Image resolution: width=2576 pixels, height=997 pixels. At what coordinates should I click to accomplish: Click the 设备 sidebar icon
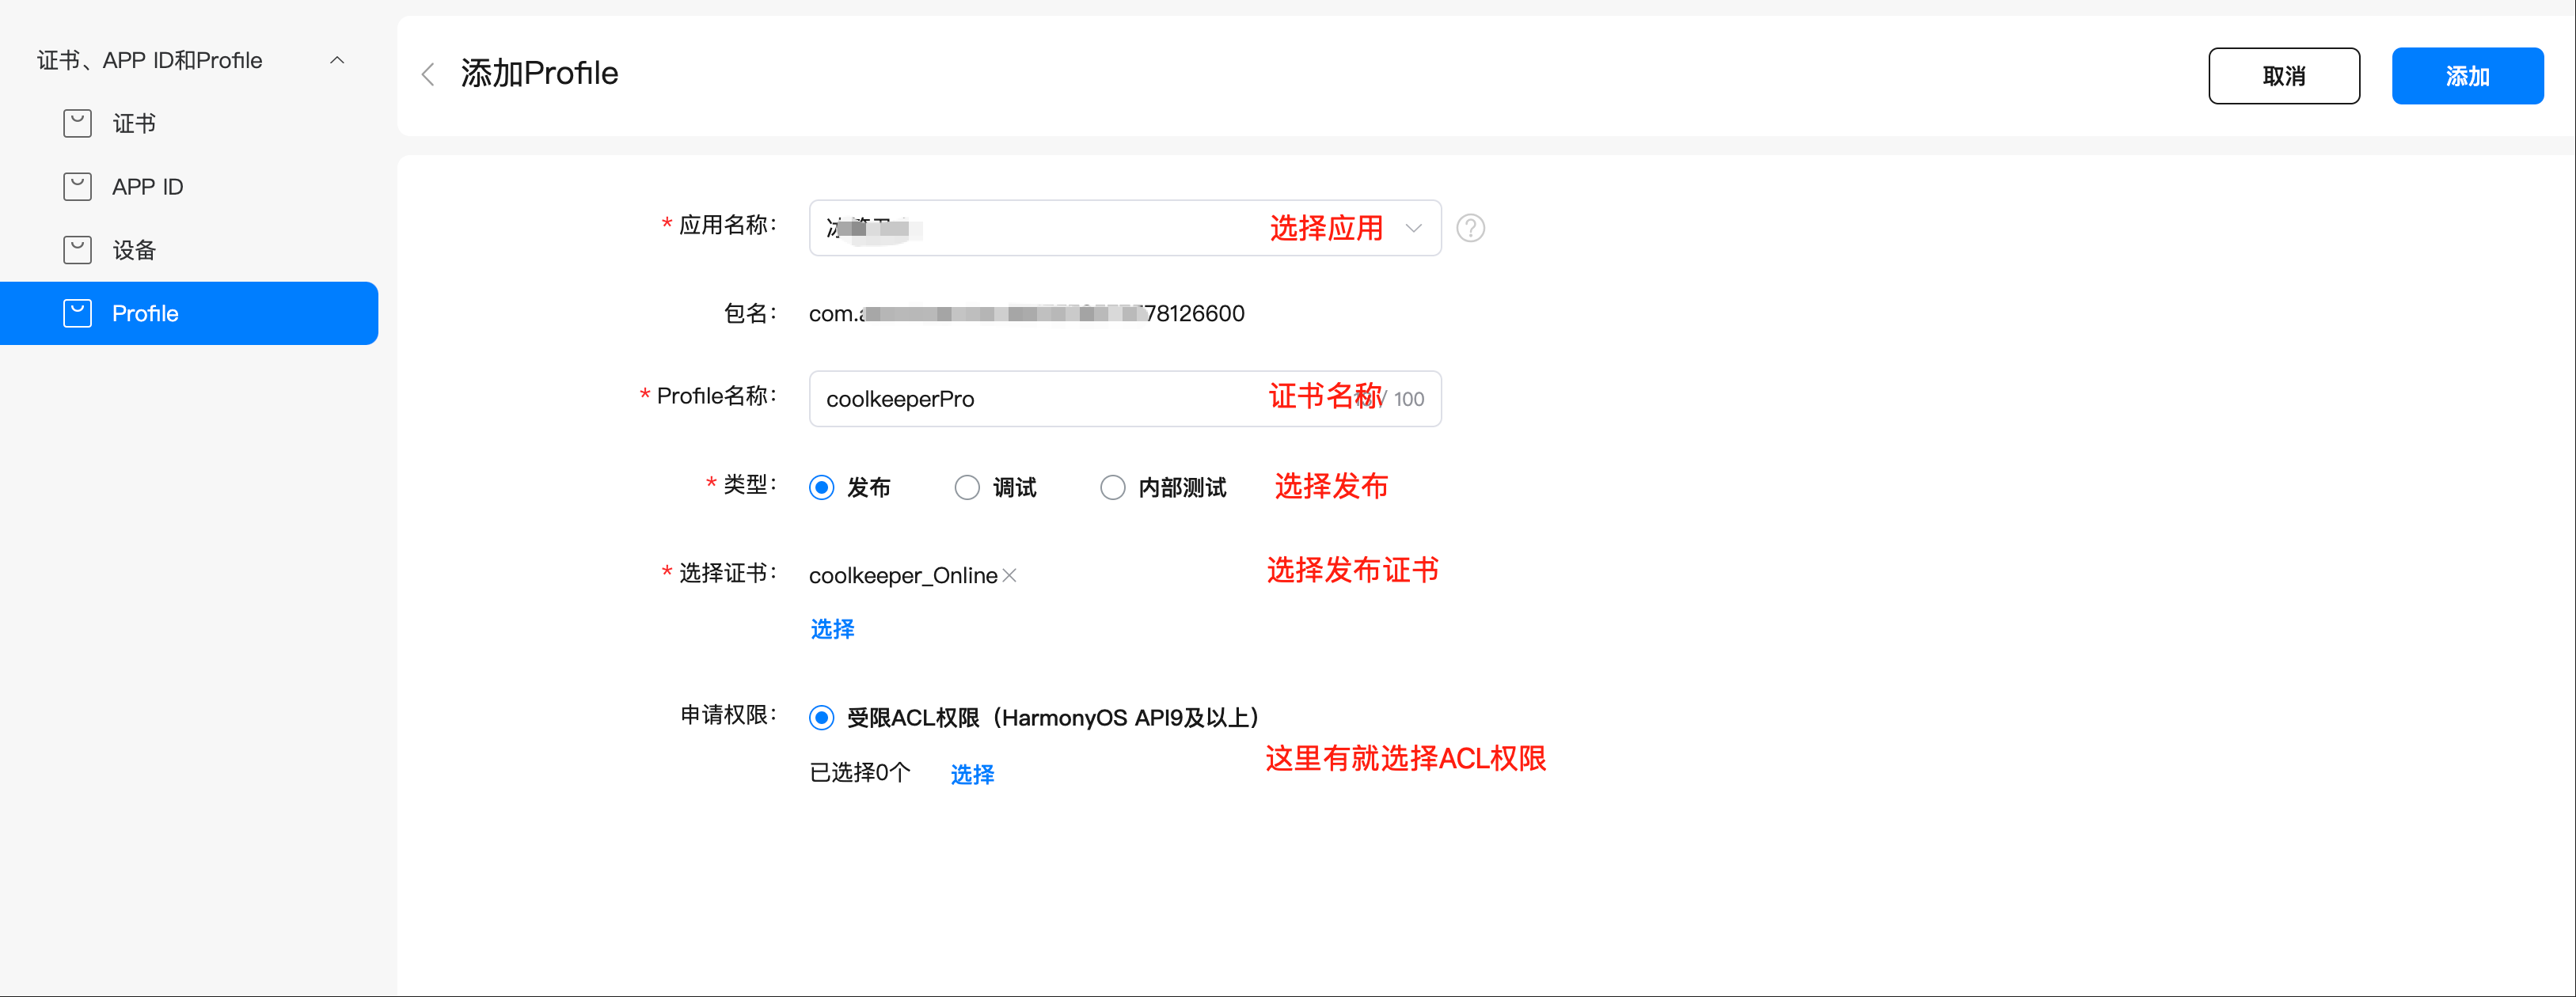(x=77, y=250)
